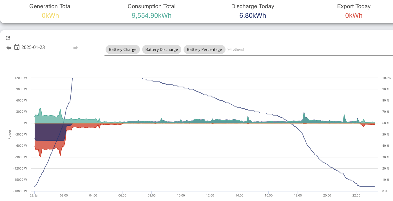This screenshot has width=393, height=201.
Task: Click the Discharge Today 6.80kWh value
Action: (253, 15)
